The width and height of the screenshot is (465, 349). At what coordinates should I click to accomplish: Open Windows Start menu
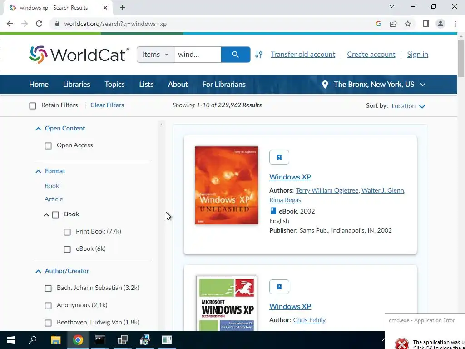[11, 340]
